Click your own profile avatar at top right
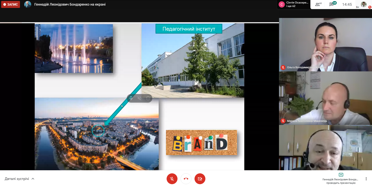Screen dimensions: 372x186 [364, 4]
